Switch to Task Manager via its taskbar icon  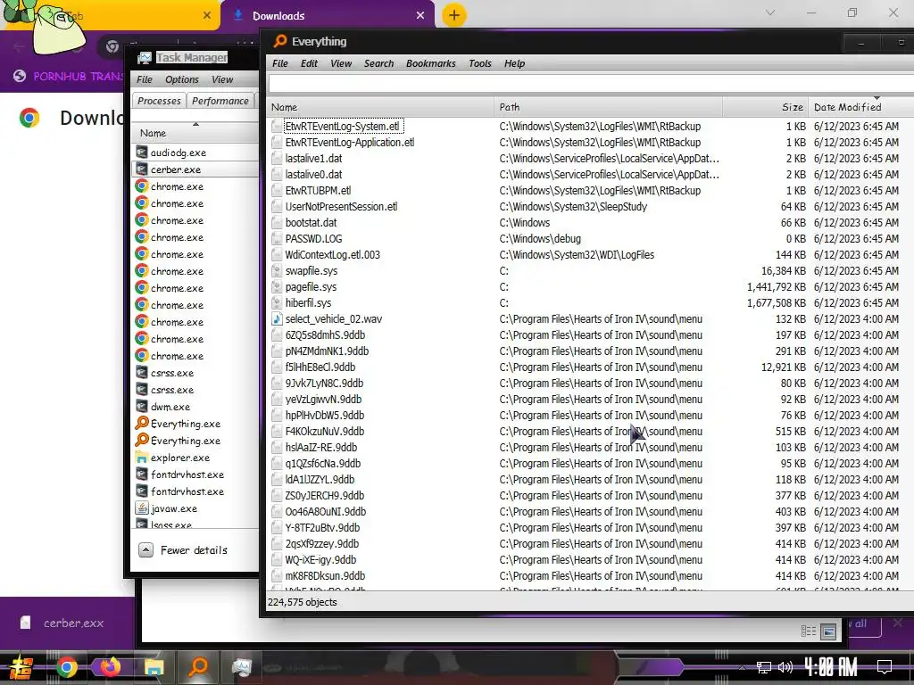point(241,666)
